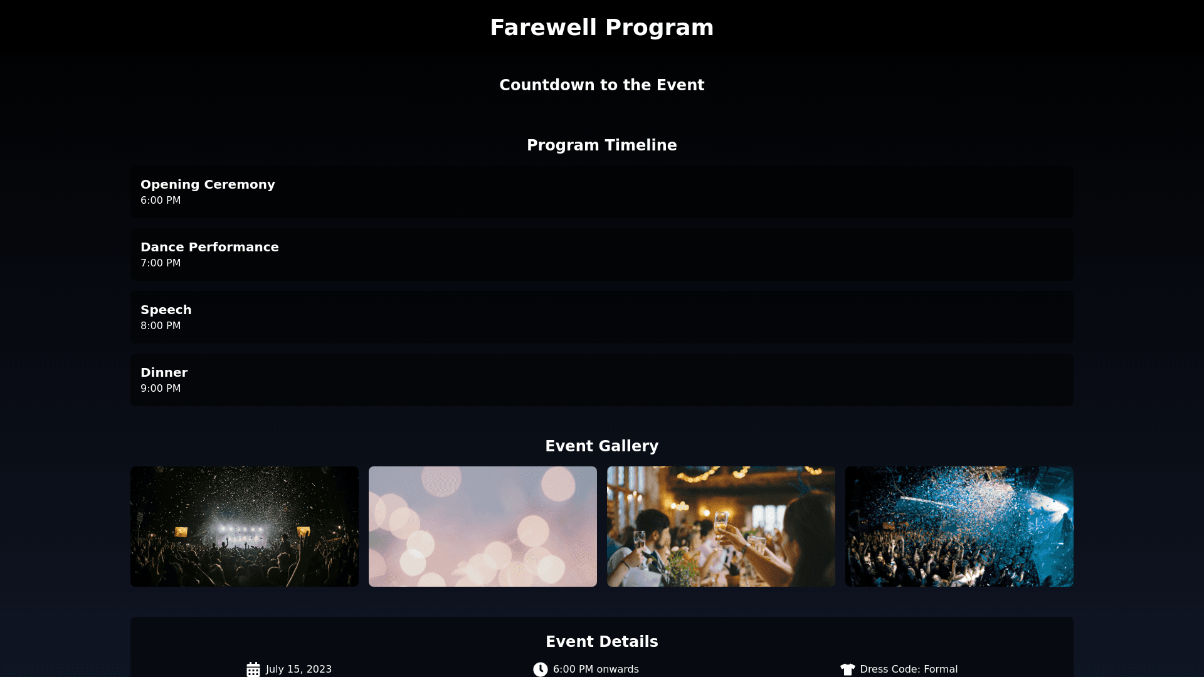Open the concert crowd confetti photo

click(x=245, y=527)
